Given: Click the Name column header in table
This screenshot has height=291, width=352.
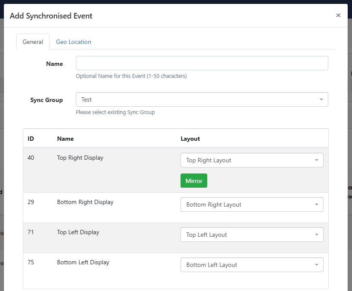Looking at the screenshot, I should pyautogui.click(x=65, y=139).
